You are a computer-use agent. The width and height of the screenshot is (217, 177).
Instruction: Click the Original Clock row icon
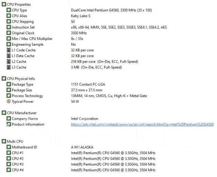click(8, 33)
